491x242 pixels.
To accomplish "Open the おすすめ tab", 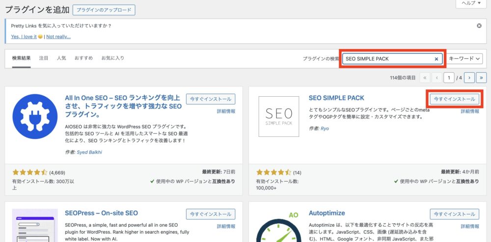I will (x=83, y=58).
